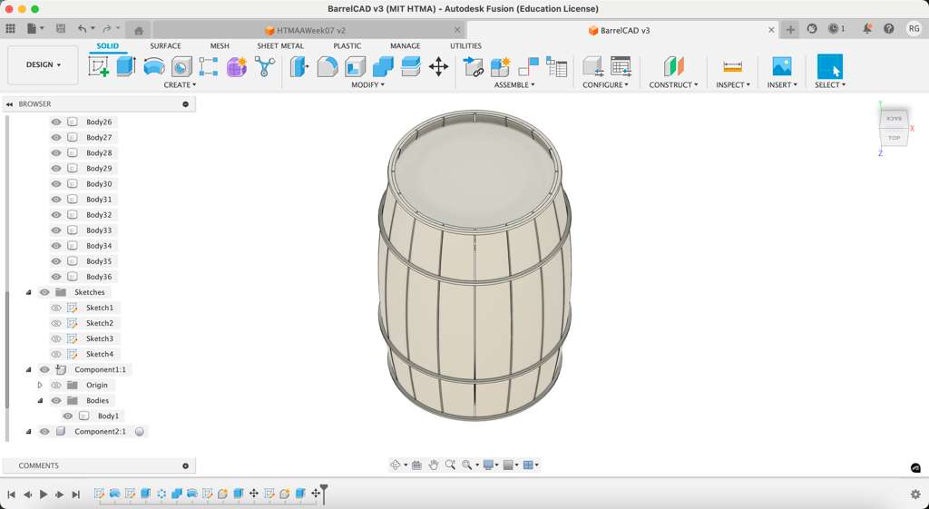
Task: Select the Press Pull tool
Action: 299,66
